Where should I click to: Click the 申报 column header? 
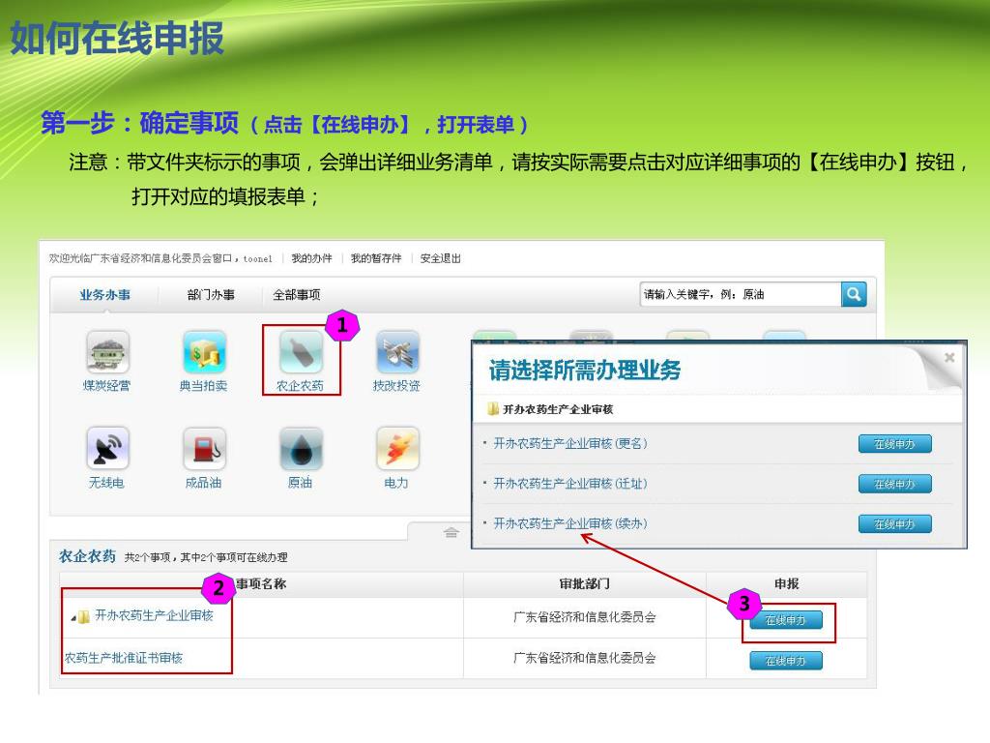[x=787, y=583]
